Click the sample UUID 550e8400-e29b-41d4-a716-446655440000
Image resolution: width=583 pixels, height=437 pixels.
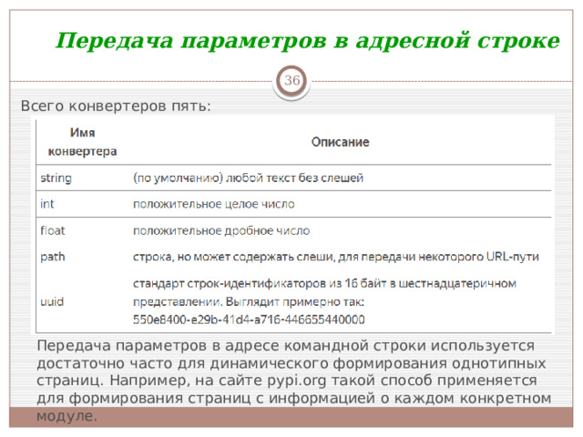click(249, 320)
